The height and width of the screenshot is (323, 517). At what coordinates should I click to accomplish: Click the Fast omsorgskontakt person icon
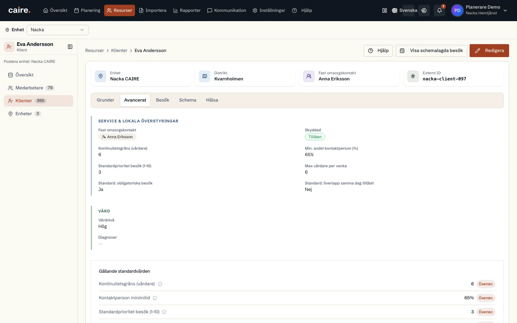point(309,76)
